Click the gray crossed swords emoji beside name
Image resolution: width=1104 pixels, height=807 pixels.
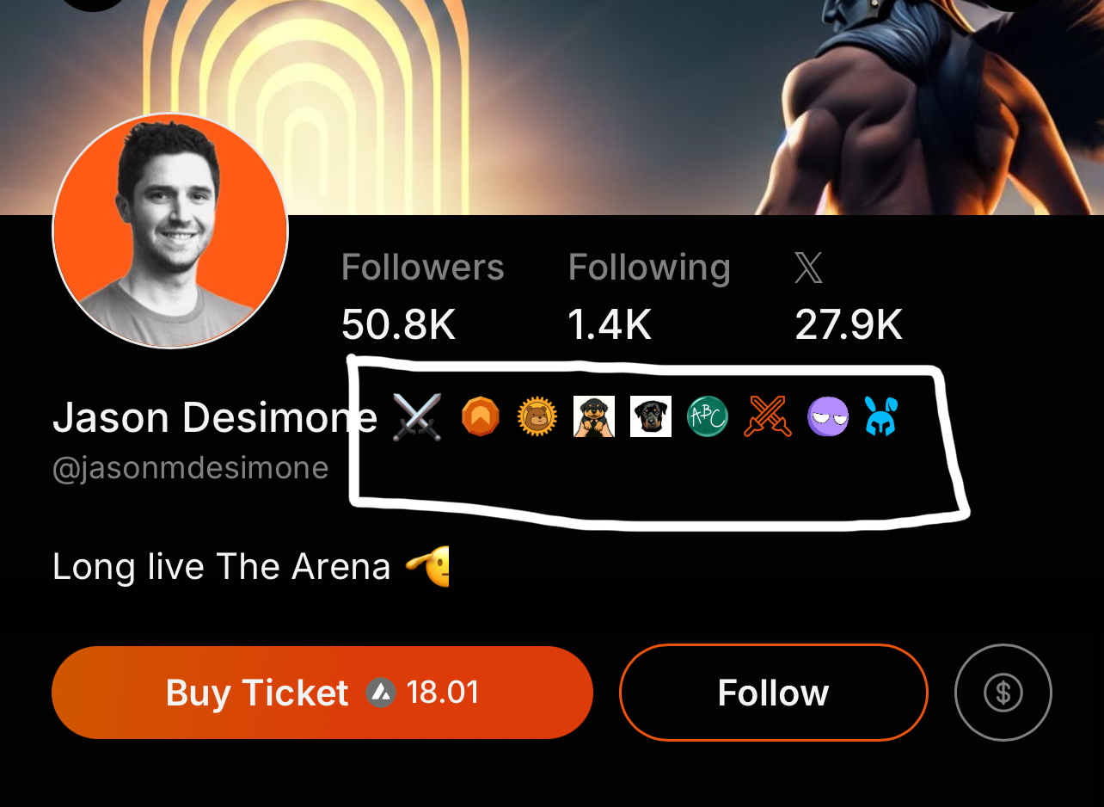[x=416, y=417]
